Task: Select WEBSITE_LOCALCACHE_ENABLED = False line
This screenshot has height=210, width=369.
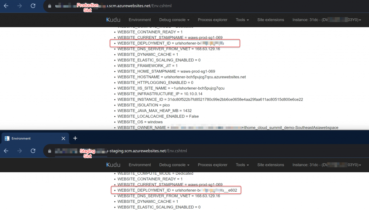Action: (158, 116)
